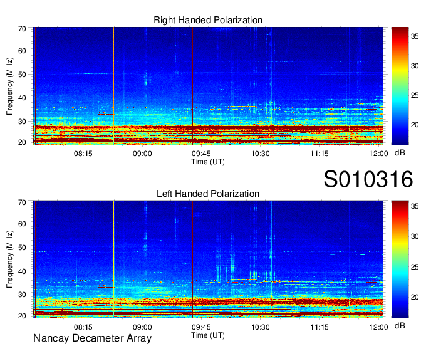The height and width of the screenshot is (346, 426).
Task: Click the 30 value on top color bar
Action: 415,66
